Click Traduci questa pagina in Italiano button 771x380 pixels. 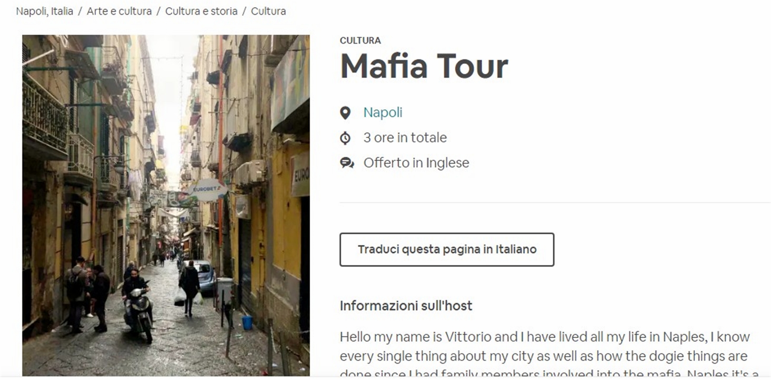point(447,249)
